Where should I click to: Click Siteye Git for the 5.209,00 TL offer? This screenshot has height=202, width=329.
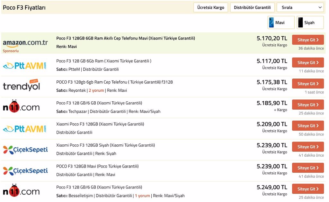pyautogui.click(x=308, y=125)
